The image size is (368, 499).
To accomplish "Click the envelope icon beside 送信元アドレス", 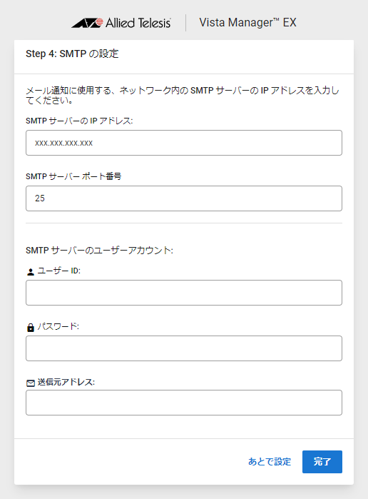I will pyautogui.click(x=31, y=383).
